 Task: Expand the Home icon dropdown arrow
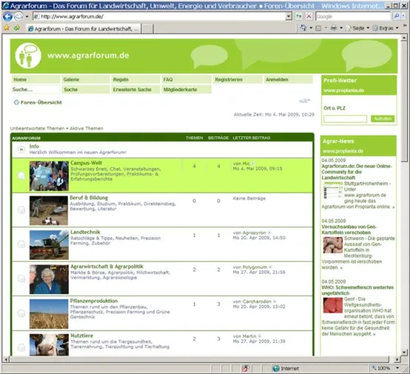tap(311, 28)
